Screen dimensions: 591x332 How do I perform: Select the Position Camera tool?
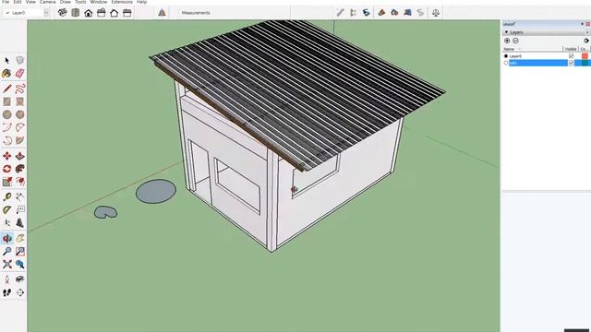click(6, 279)
